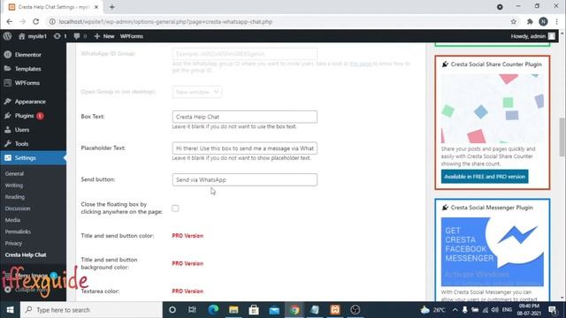The width and height of the screenshot is (566, 318).
Task: Click PRO Version link for Textarea color
Action: tap(187, 291)
